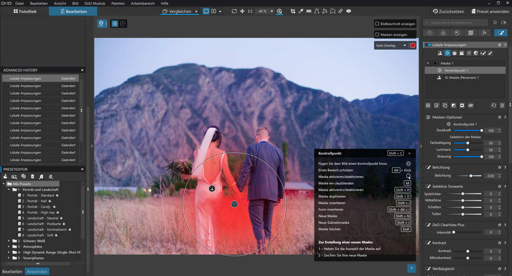This screenshot has width=512, height=276.
Task: Open the DxO Module menu
Action: [x=94, y=3]
